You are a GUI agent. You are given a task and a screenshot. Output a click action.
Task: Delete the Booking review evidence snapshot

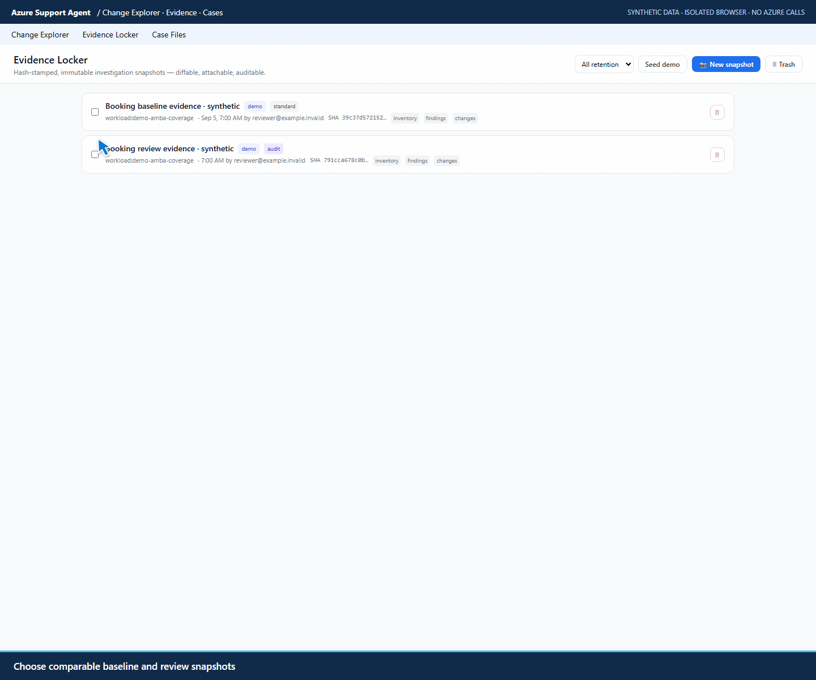click(717, 155)
